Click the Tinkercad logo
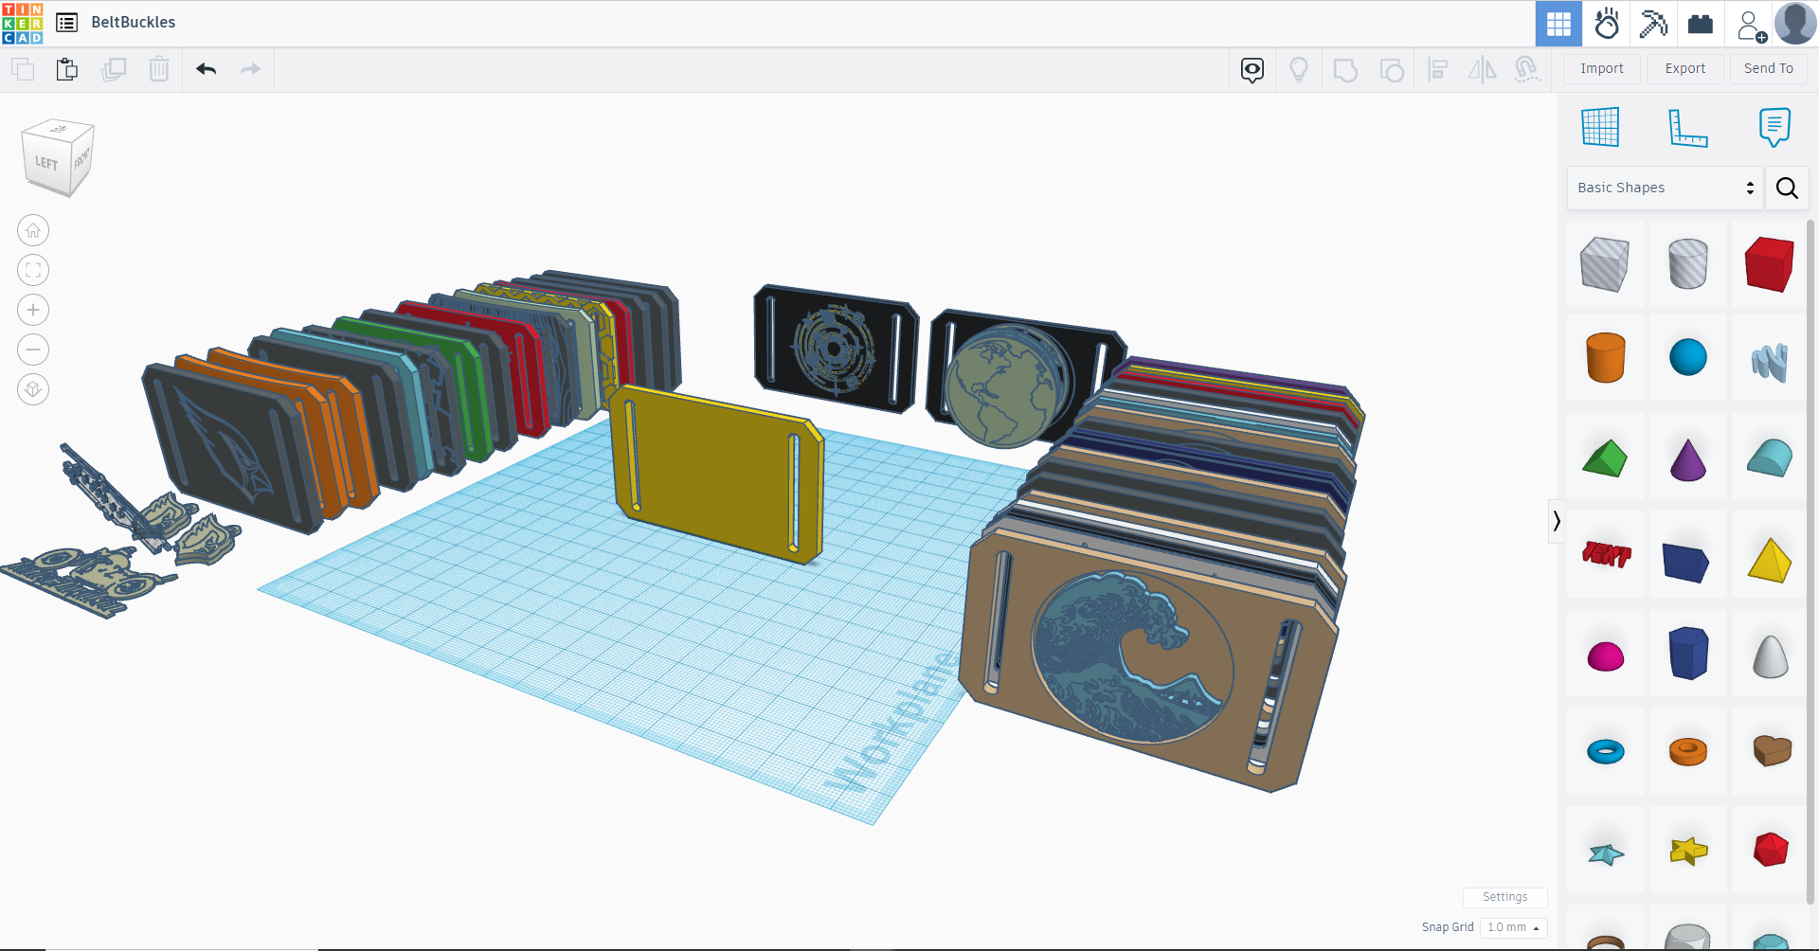The width and height of the screenshot is (1819, 951). coord(23,23)
